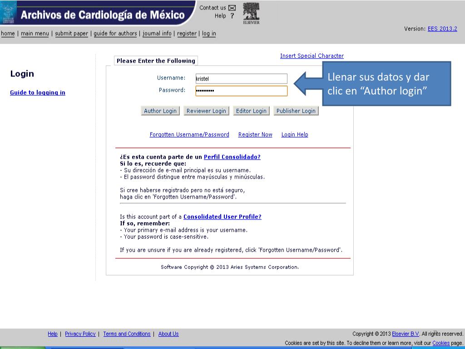Click the register menu link

click(187, 34)
